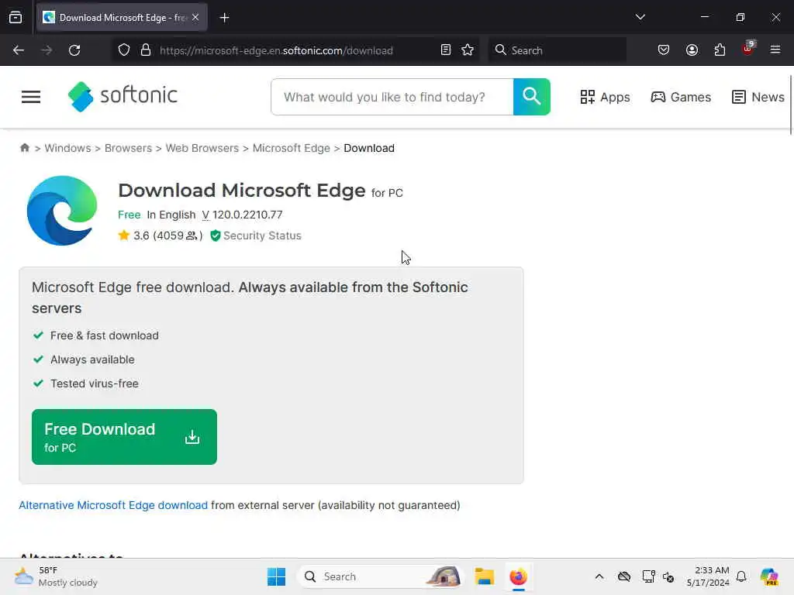
Task: Go to Softonic homepage via logo
Action: pyautogui.click(x=123, y=96)
